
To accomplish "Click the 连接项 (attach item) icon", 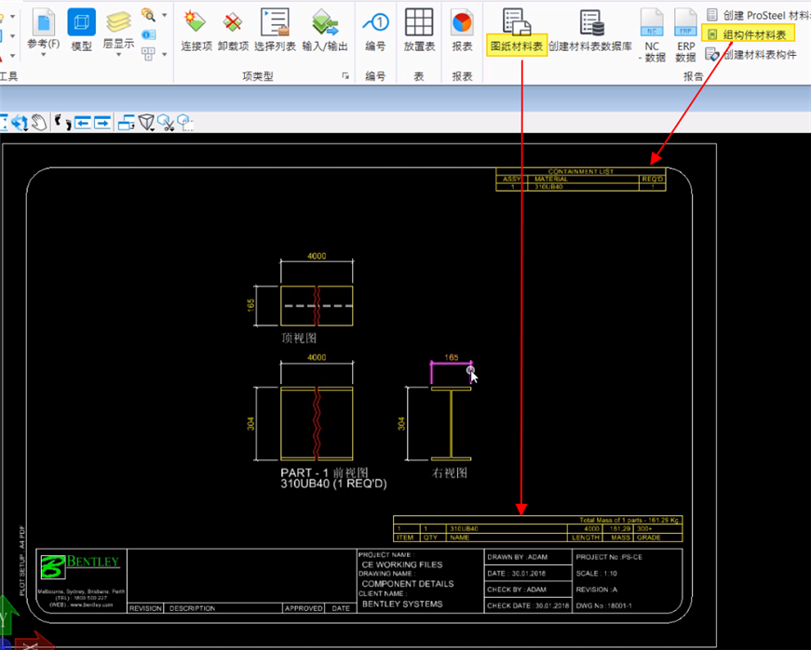I will 196,22.
